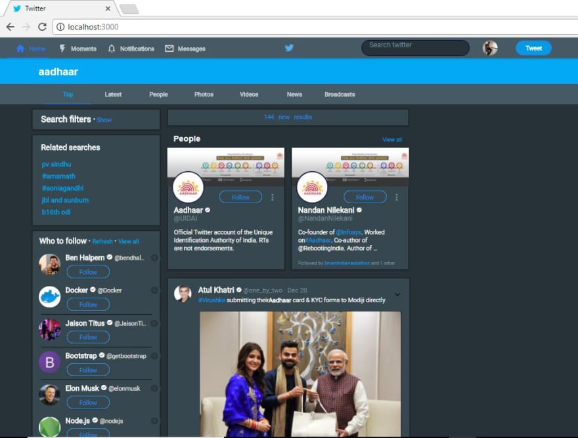Viewport: 578px width, 438px height.
Task: Open more options on Aadhaar card
Action: [x=273, y=197]
